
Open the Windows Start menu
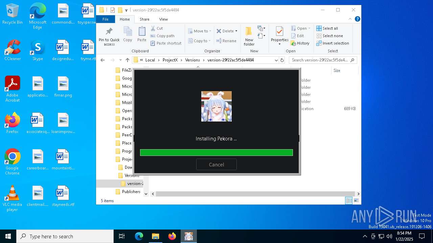tap(8, 236)
